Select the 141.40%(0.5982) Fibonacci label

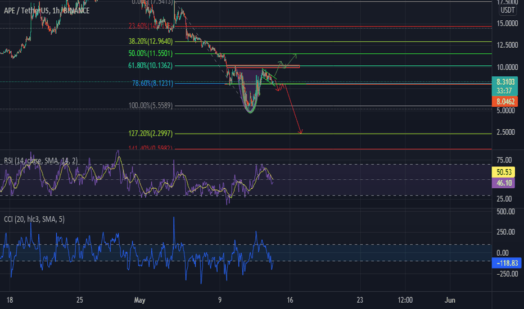tap(150, 148)
